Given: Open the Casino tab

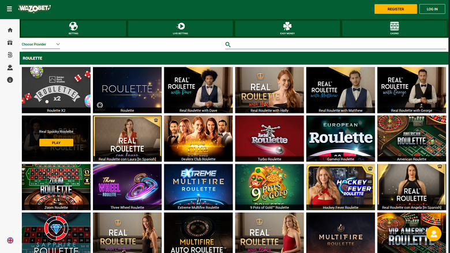Looking at the screenshot, I should pyautogui.click(x=394, y=28).
